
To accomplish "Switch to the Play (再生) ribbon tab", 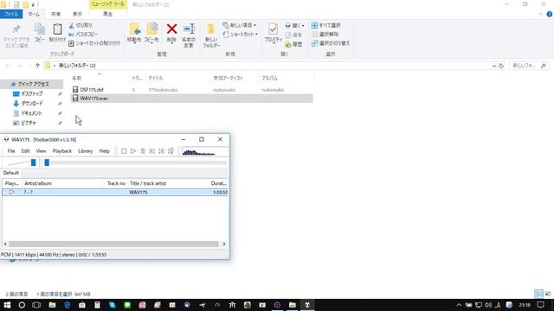I will coord(107,14).
